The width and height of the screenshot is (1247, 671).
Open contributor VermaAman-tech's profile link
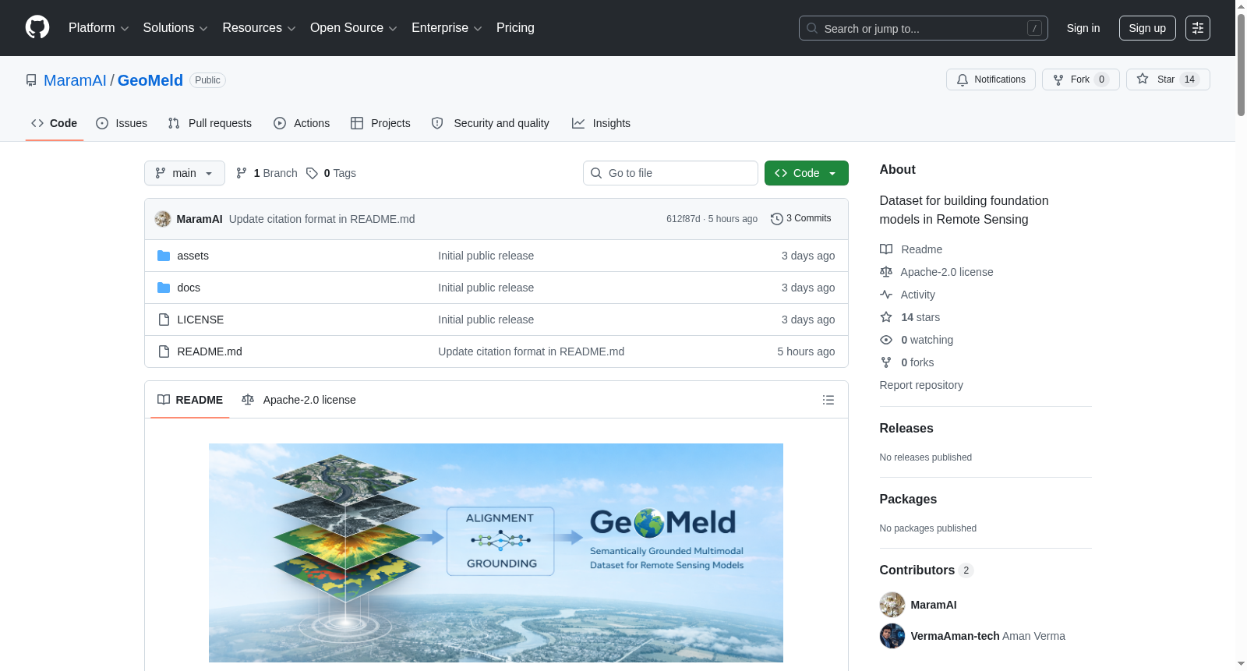tap(955, 636)
